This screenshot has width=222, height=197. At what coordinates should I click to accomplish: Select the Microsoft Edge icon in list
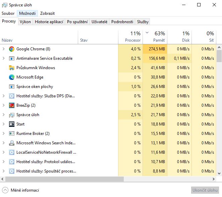[12, 77]
